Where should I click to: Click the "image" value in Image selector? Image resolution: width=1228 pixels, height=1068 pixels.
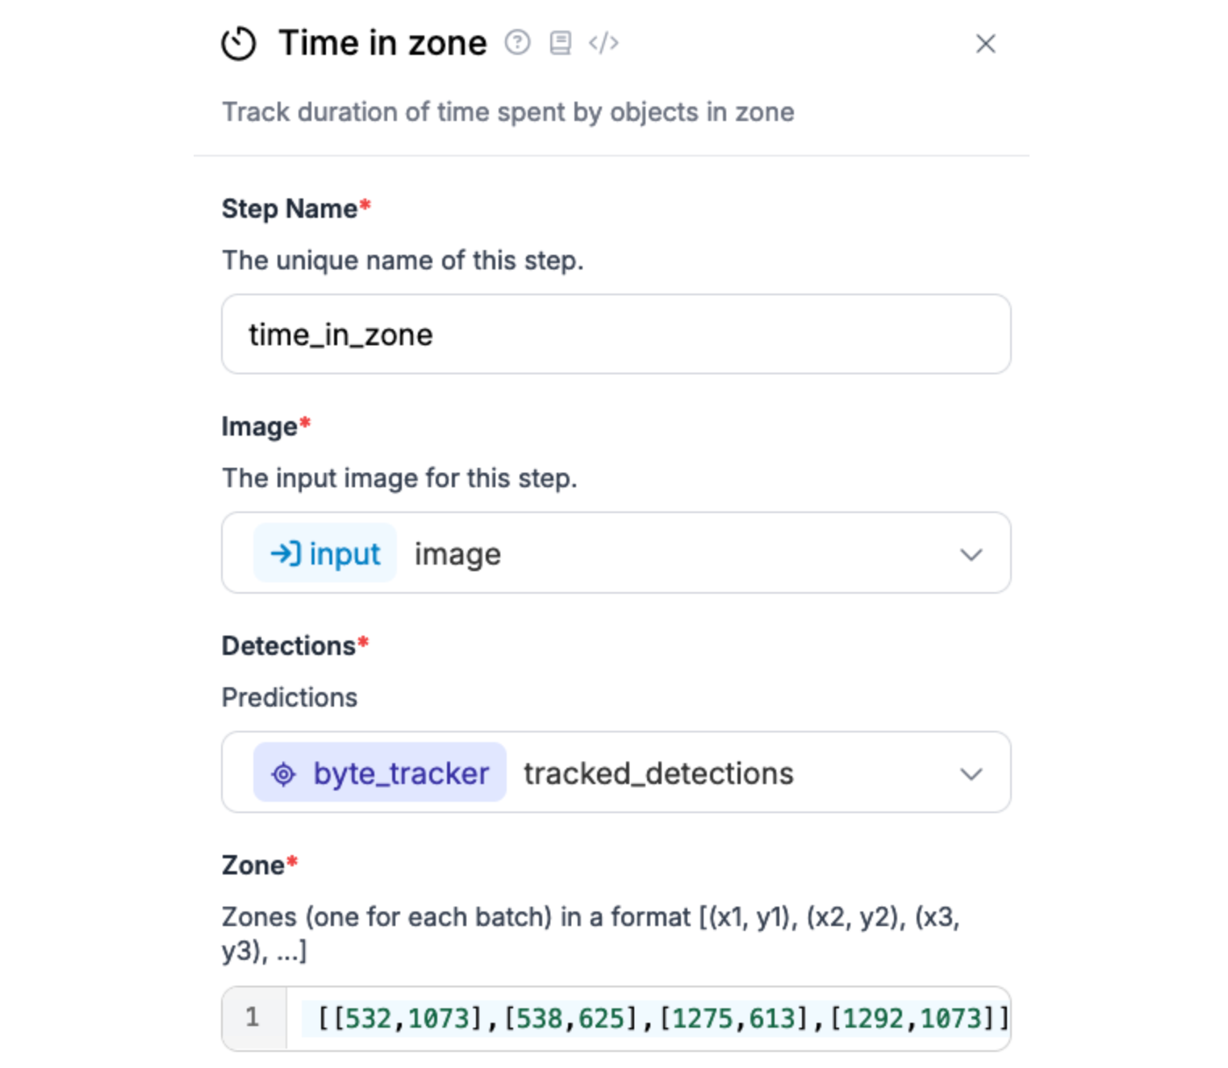tap(457, 554)
